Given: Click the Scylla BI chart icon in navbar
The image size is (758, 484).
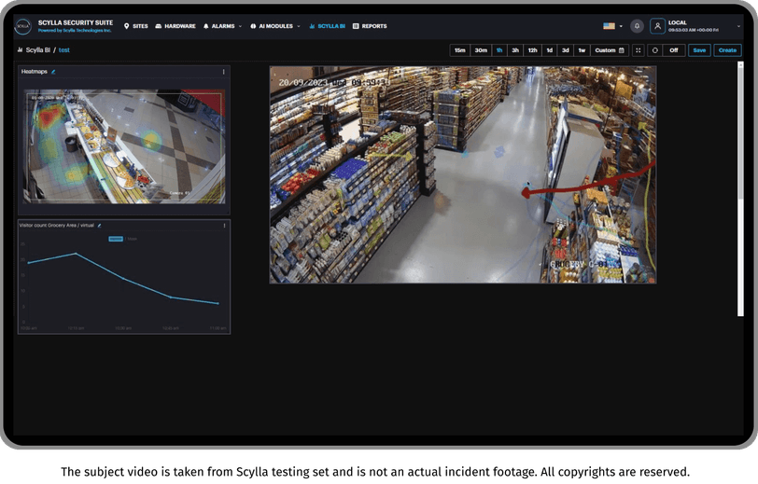Looking at the screenshot, I should 312,26.
